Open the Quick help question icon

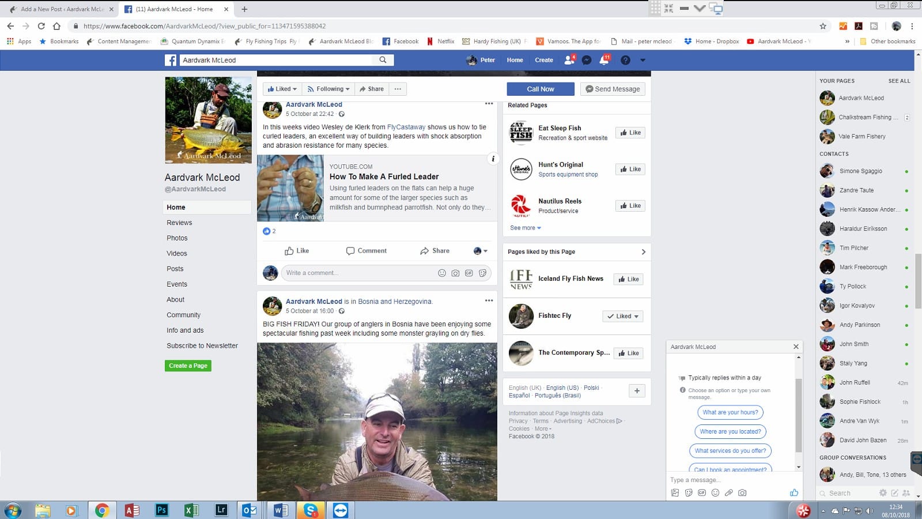tap(625, 60)
